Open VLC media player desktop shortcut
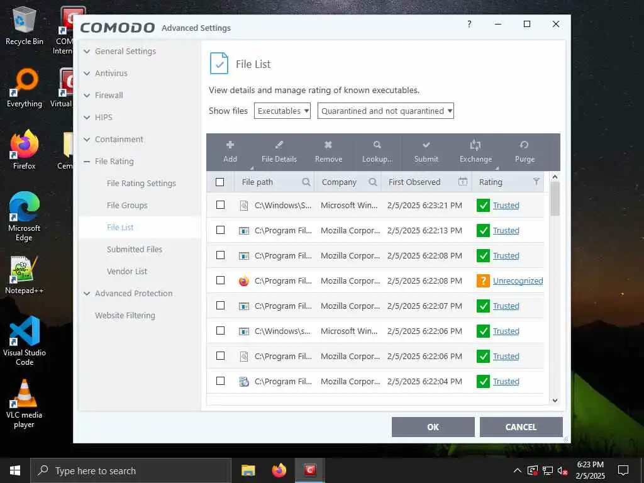Viewport: 644px width, 483px height. coord(25,404)
